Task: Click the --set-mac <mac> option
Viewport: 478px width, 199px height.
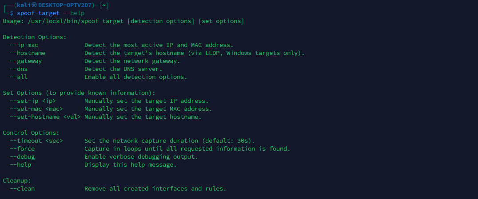Action: click(36, 109)
